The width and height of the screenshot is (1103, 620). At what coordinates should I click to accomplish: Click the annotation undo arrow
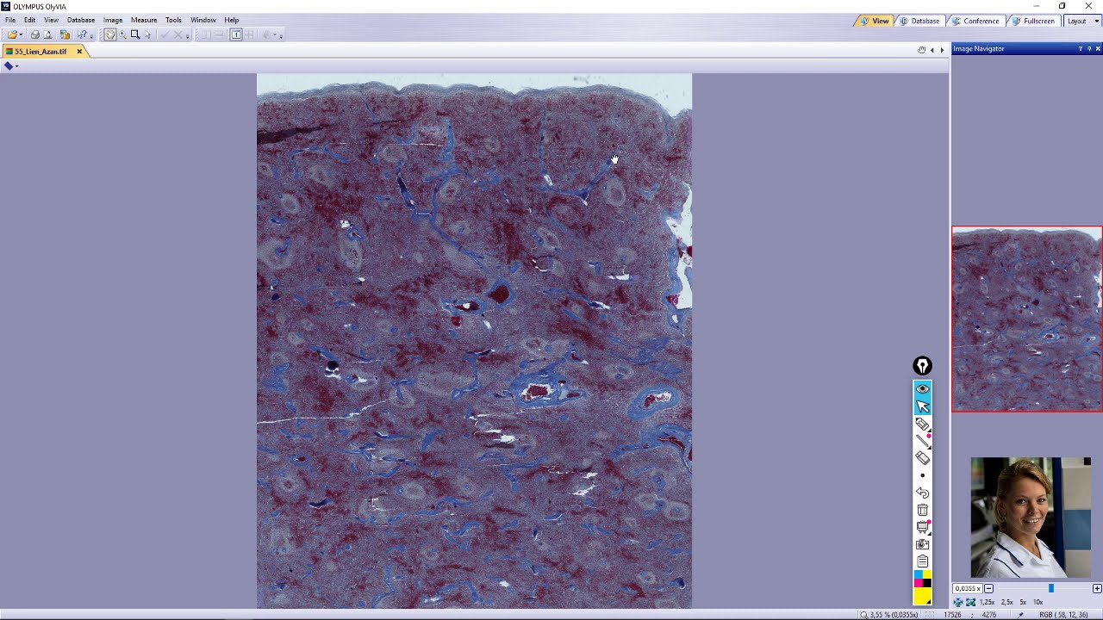pos(923,493)
